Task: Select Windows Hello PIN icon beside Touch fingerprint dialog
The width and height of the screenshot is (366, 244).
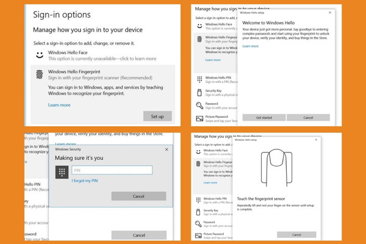Action: click(x=198, y=200)
